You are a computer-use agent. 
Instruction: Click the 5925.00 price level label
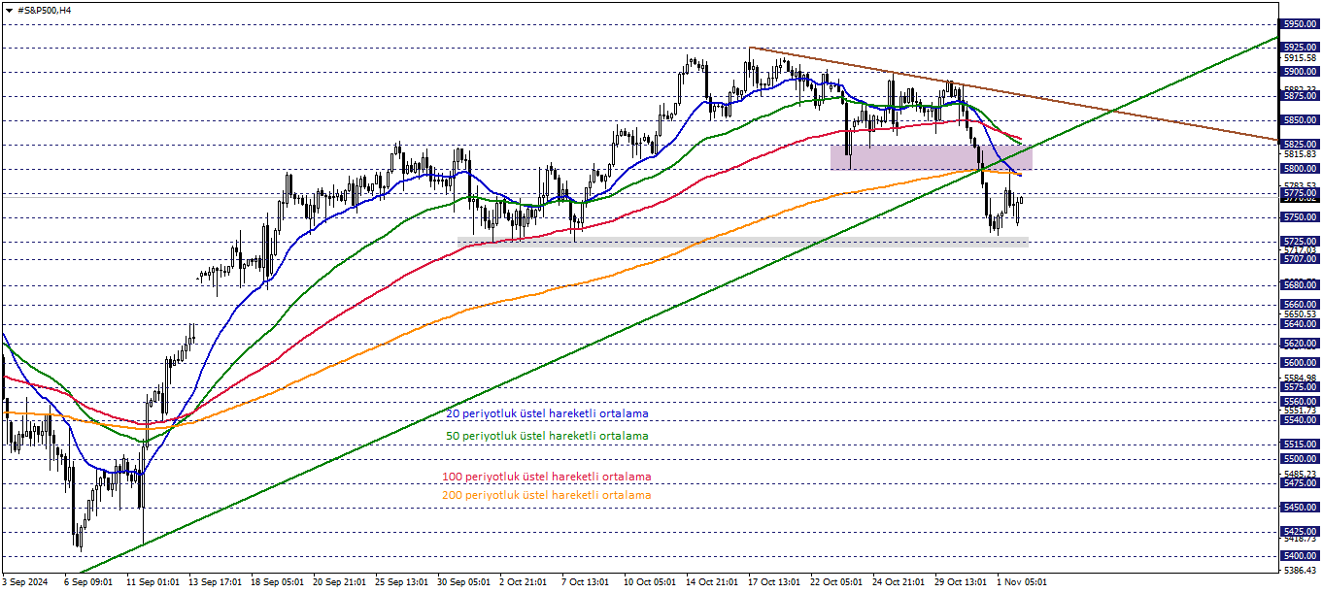pyautogui.click(x=1300, y=47)
